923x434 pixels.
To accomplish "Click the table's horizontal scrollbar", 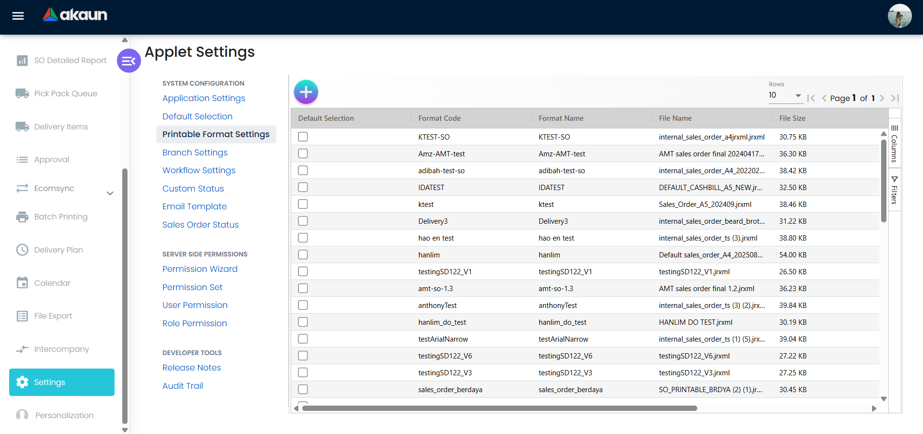I will coord(499,408).
